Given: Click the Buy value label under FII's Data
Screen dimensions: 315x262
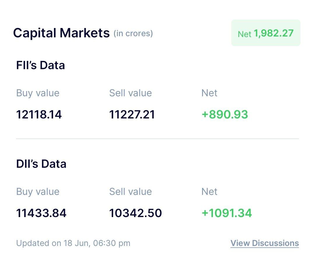Looking at the screenshot, I should pyautogui.click(x=38, y=93).
